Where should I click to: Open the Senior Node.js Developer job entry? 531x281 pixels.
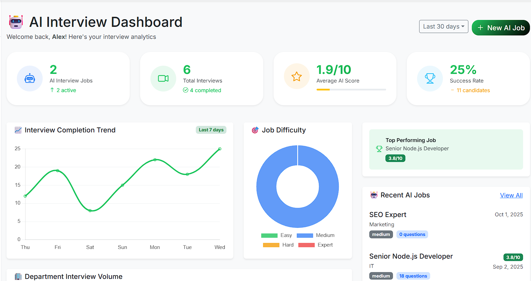coord(411,256)
